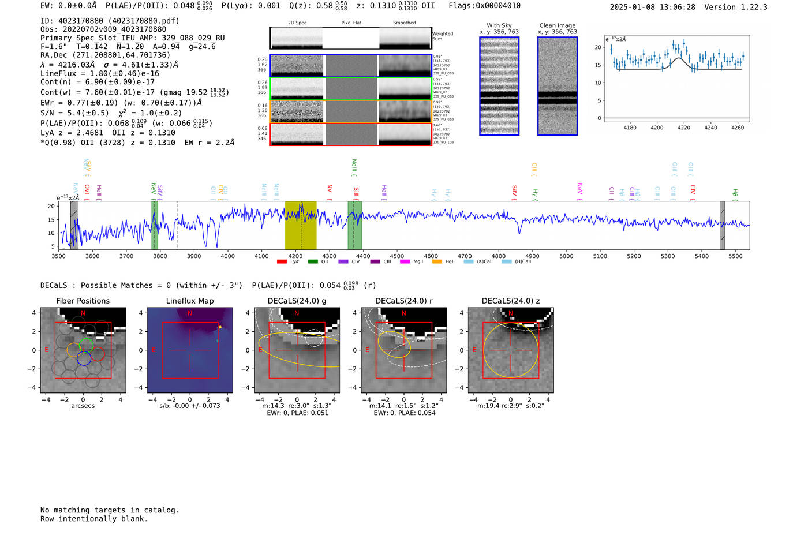Click the 2D Spec column header
This screenshot has height=550, width=808.
point(297,23)
